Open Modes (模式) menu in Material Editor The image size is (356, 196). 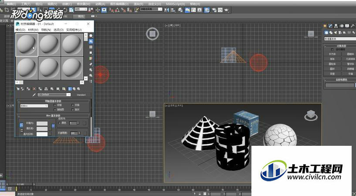tap(20, 30)
